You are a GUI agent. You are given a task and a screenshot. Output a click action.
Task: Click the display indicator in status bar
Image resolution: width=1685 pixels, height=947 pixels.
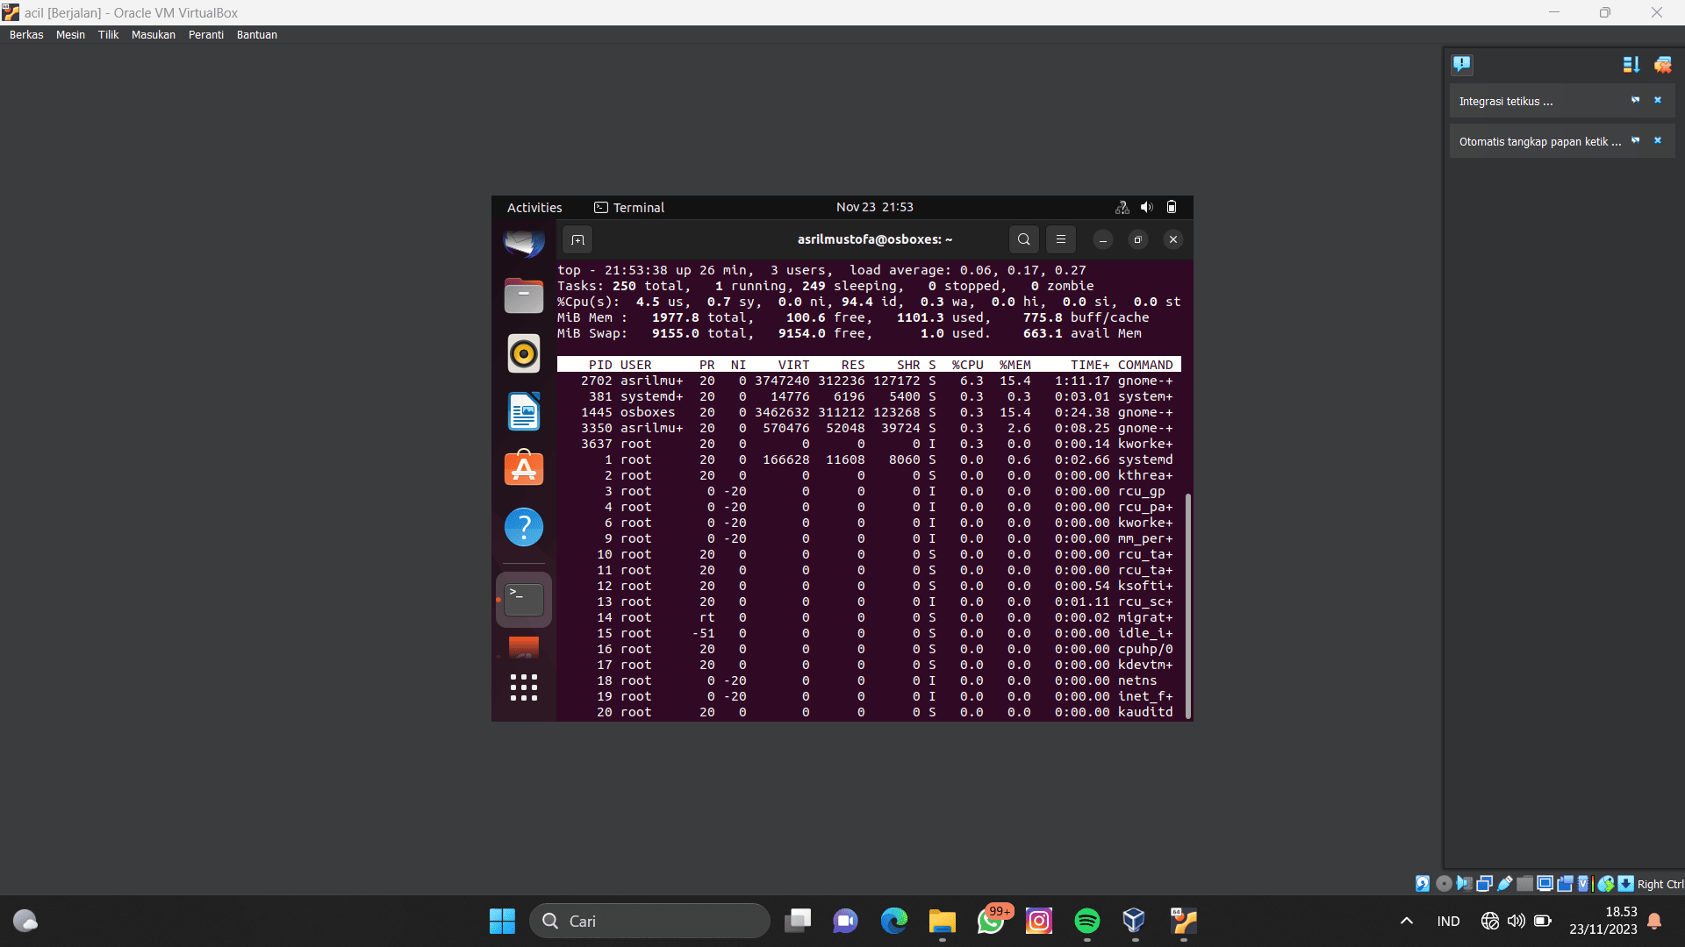(1545, 884)
